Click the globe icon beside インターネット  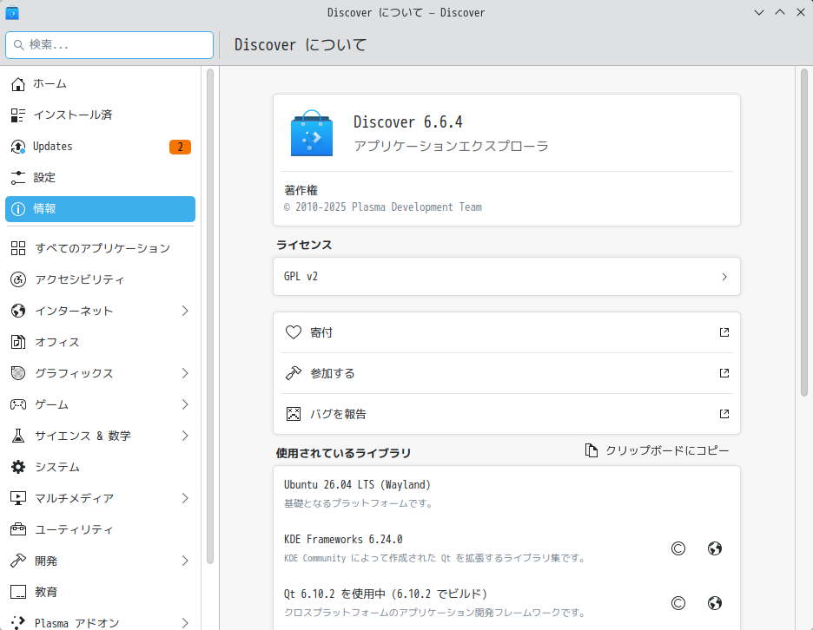[18, 311]
